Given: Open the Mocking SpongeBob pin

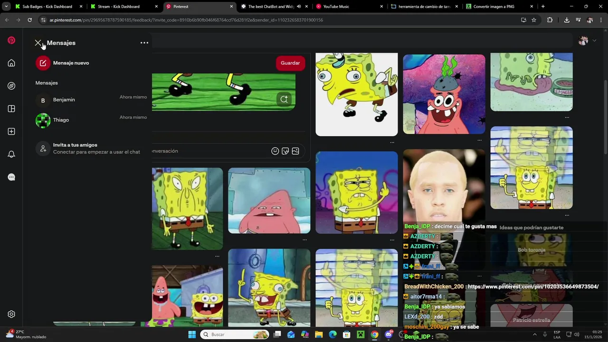Looking at the screenshot, I should pyautogui.click(x=357, y=95).
